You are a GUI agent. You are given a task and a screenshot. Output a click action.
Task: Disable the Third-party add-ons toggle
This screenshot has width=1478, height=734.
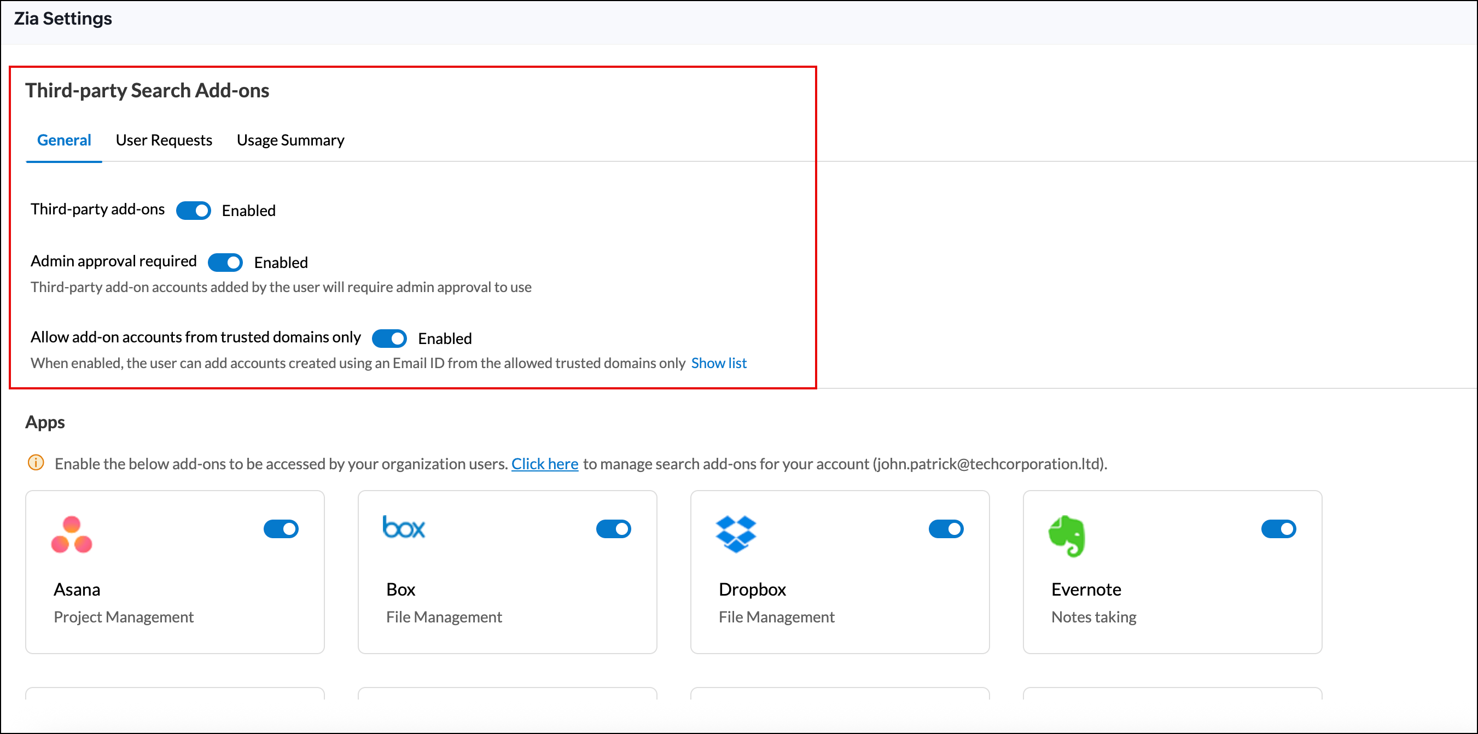(x=193, y=211)
